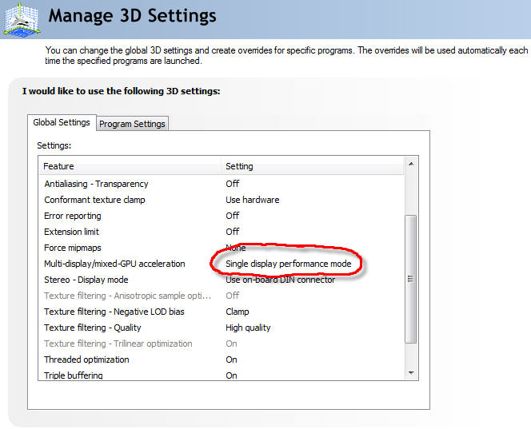
Task: Open the Negative LOD bias 'Clamp' value
Action: click(x=238, y=312)
